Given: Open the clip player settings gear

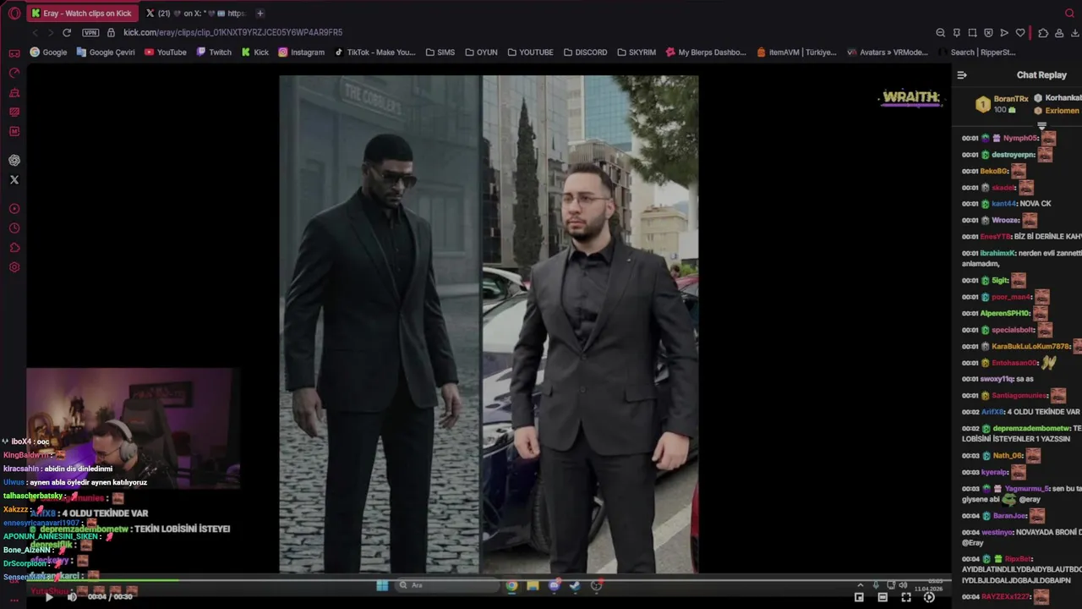Looking at the screenshot, I should 929,597.
